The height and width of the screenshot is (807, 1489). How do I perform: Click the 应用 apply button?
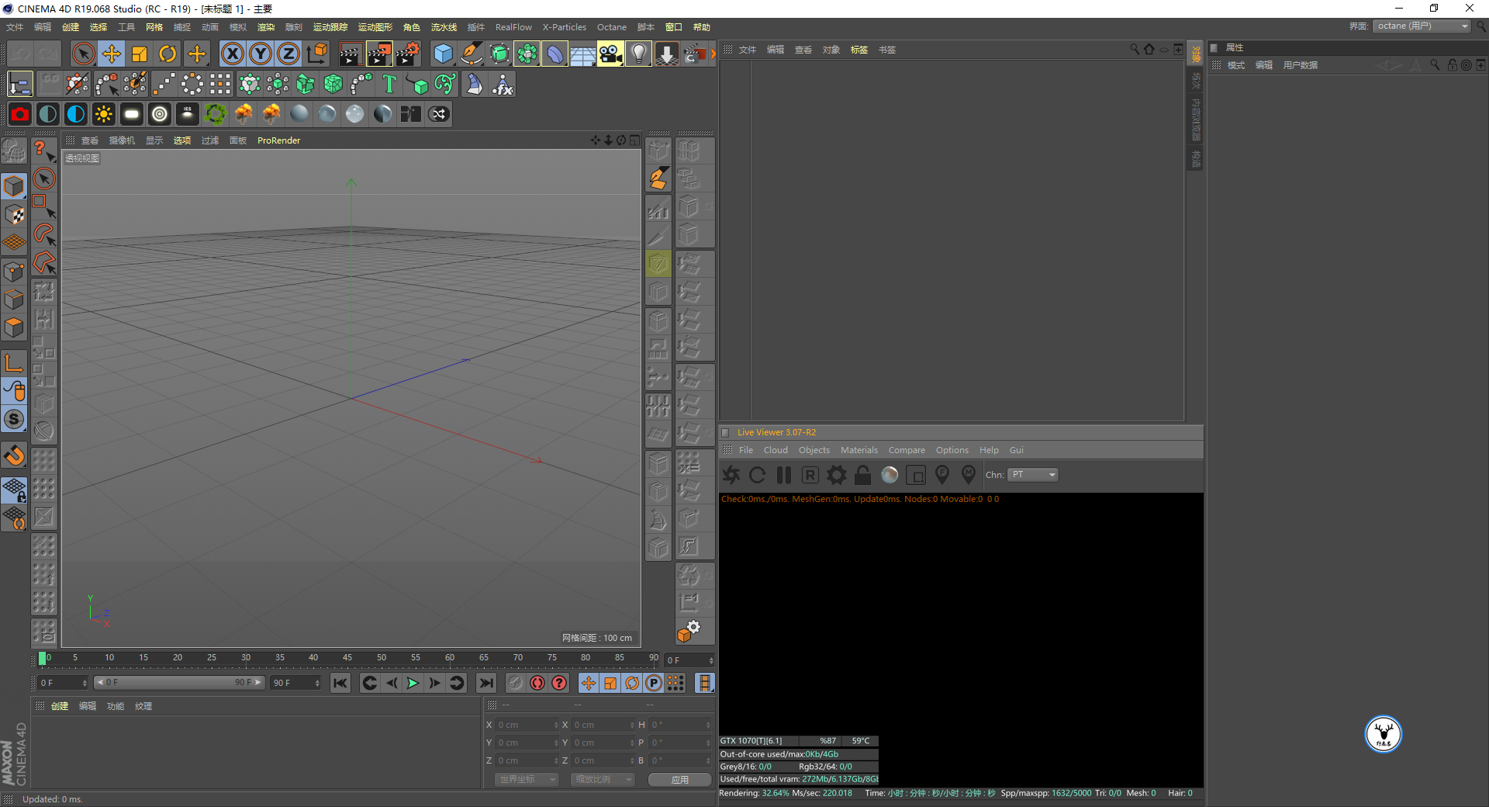tap(680, 780)
